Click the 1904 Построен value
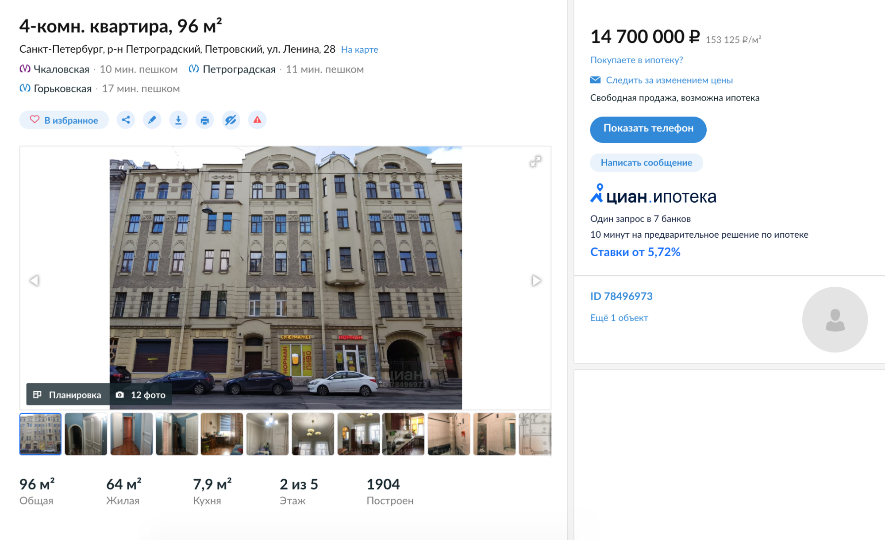 click(383, 484)
